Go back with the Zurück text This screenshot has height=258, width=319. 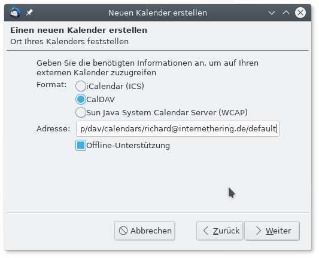pos(226,231)
